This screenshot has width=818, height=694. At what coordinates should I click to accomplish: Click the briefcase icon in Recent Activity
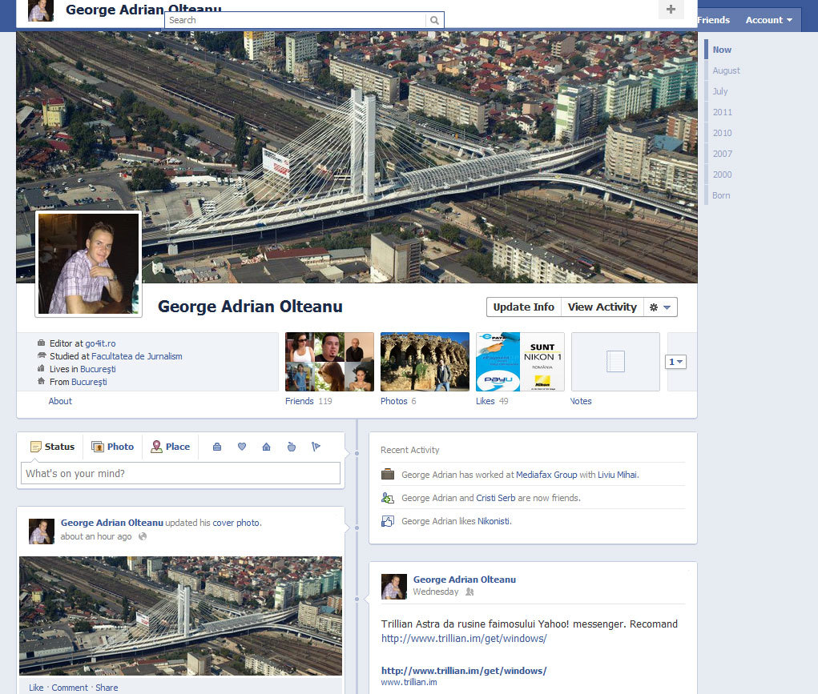coord(388,475)
